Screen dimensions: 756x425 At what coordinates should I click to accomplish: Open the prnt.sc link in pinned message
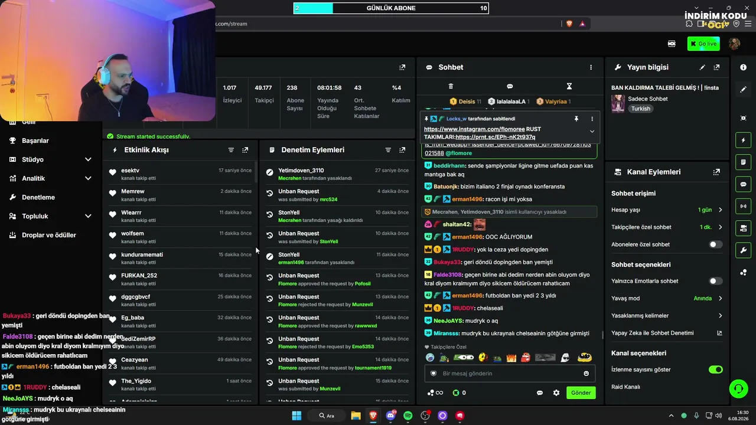tap(496, 137)
